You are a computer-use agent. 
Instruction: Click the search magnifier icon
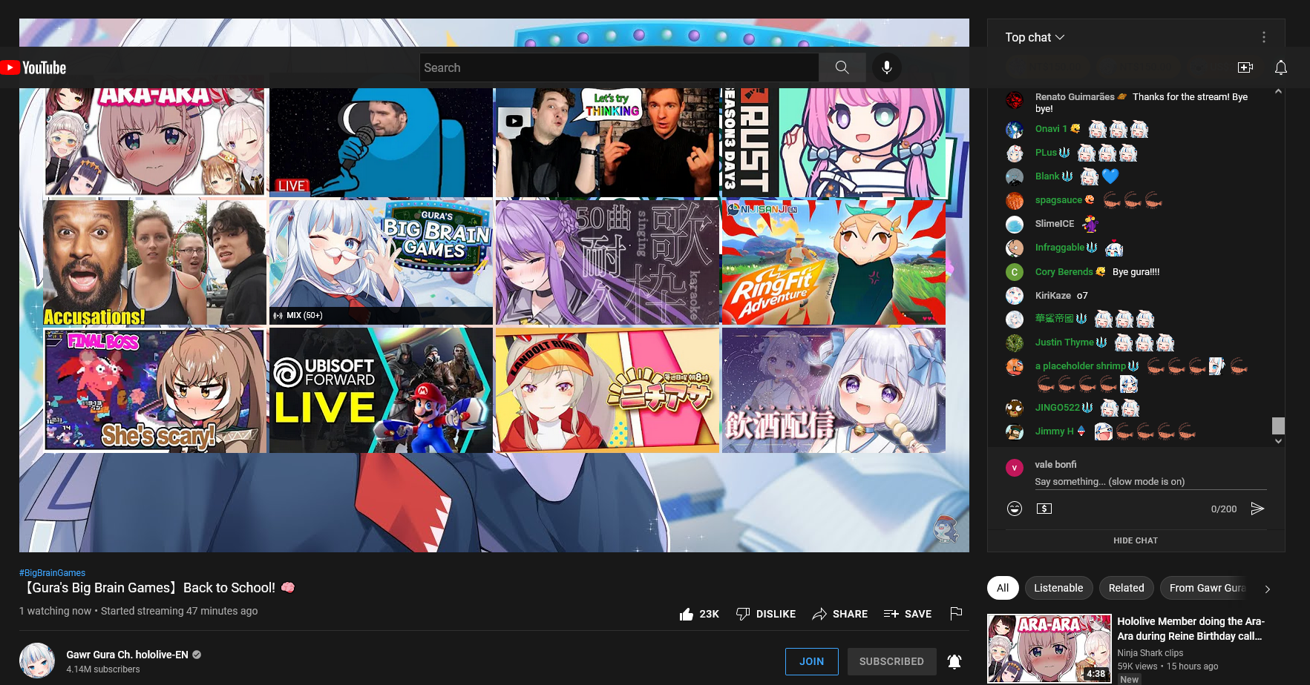click(x=842, y=67)
